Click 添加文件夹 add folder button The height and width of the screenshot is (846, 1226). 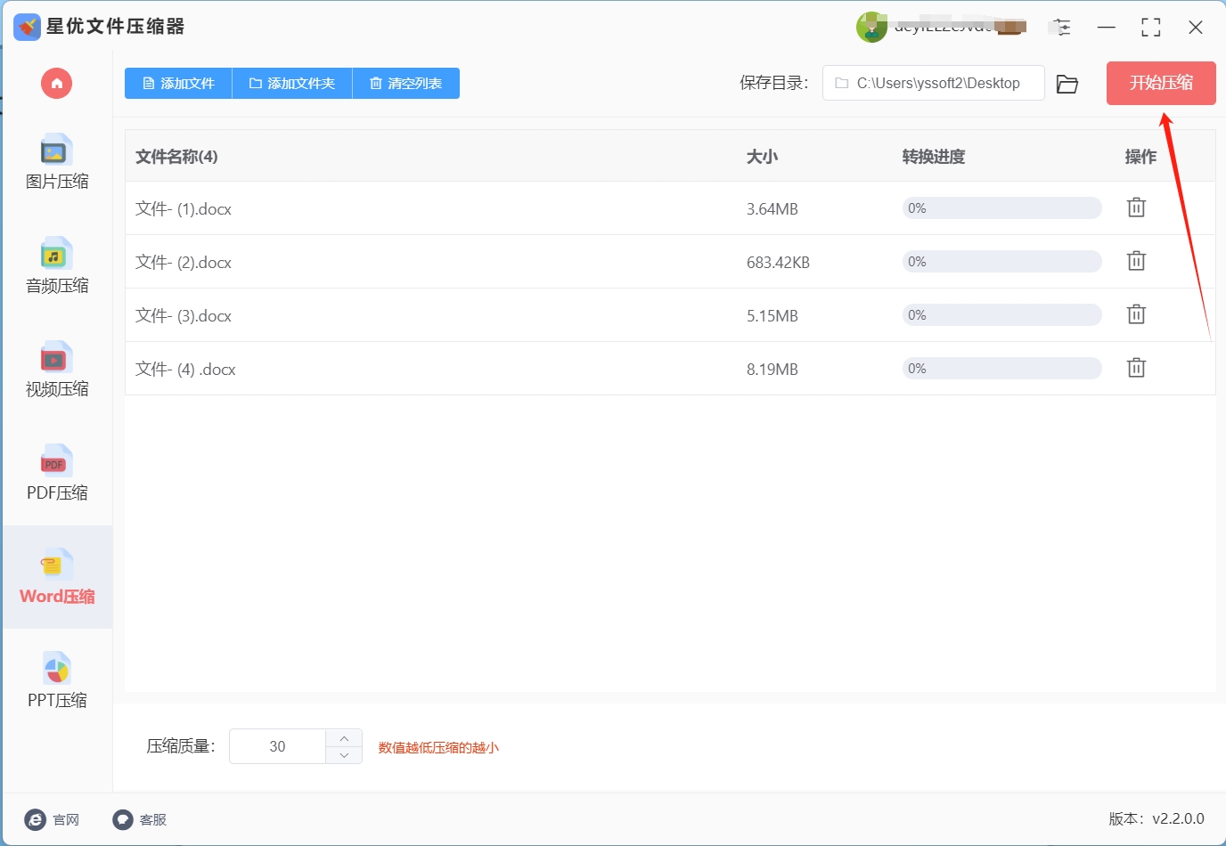(x=292, y=83)
